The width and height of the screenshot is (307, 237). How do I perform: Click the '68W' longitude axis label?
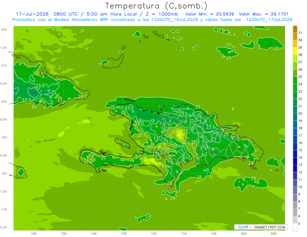(x=273, y=234)
